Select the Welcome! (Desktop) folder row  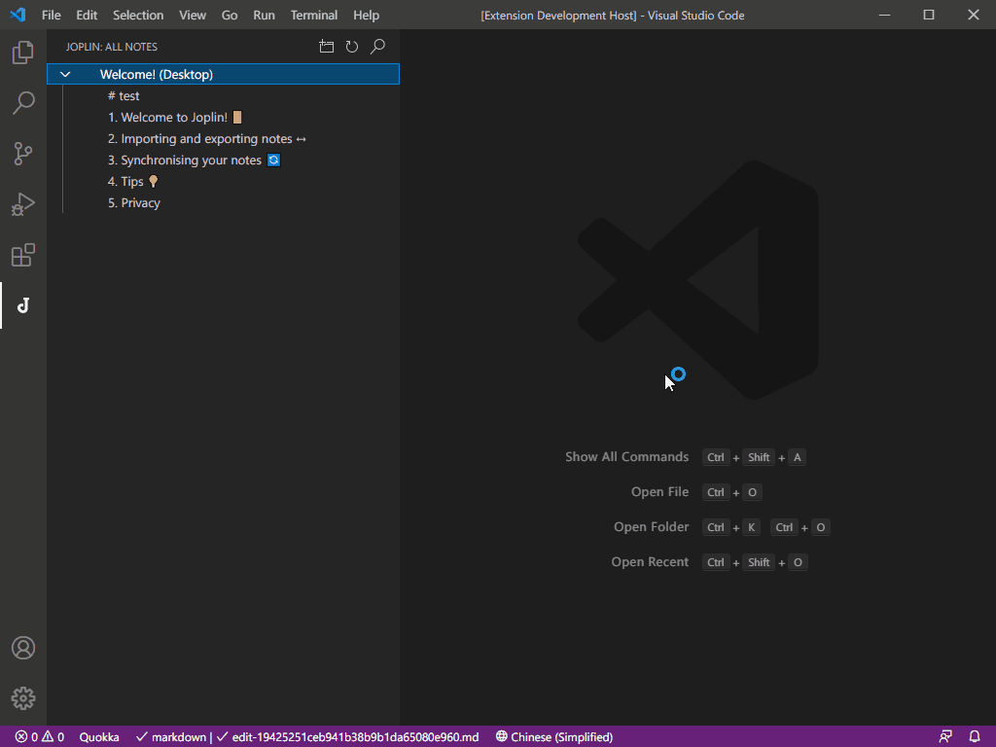(223, 74)
